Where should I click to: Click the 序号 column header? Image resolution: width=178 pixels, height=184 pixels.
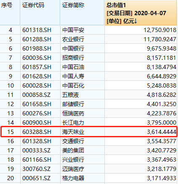pyautogui.click(x=10, y=13)
